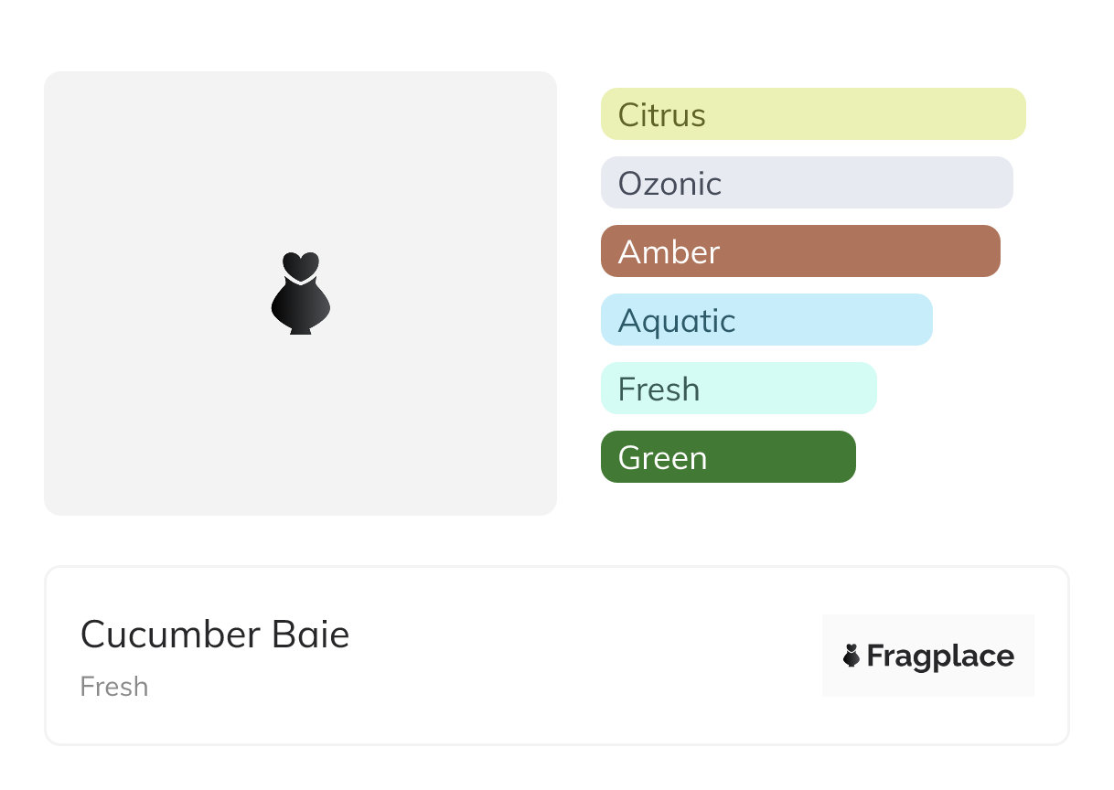1114x790 pixels.
Task: Click the perfume bottle placeholder icon
Action: coord(300,293)
